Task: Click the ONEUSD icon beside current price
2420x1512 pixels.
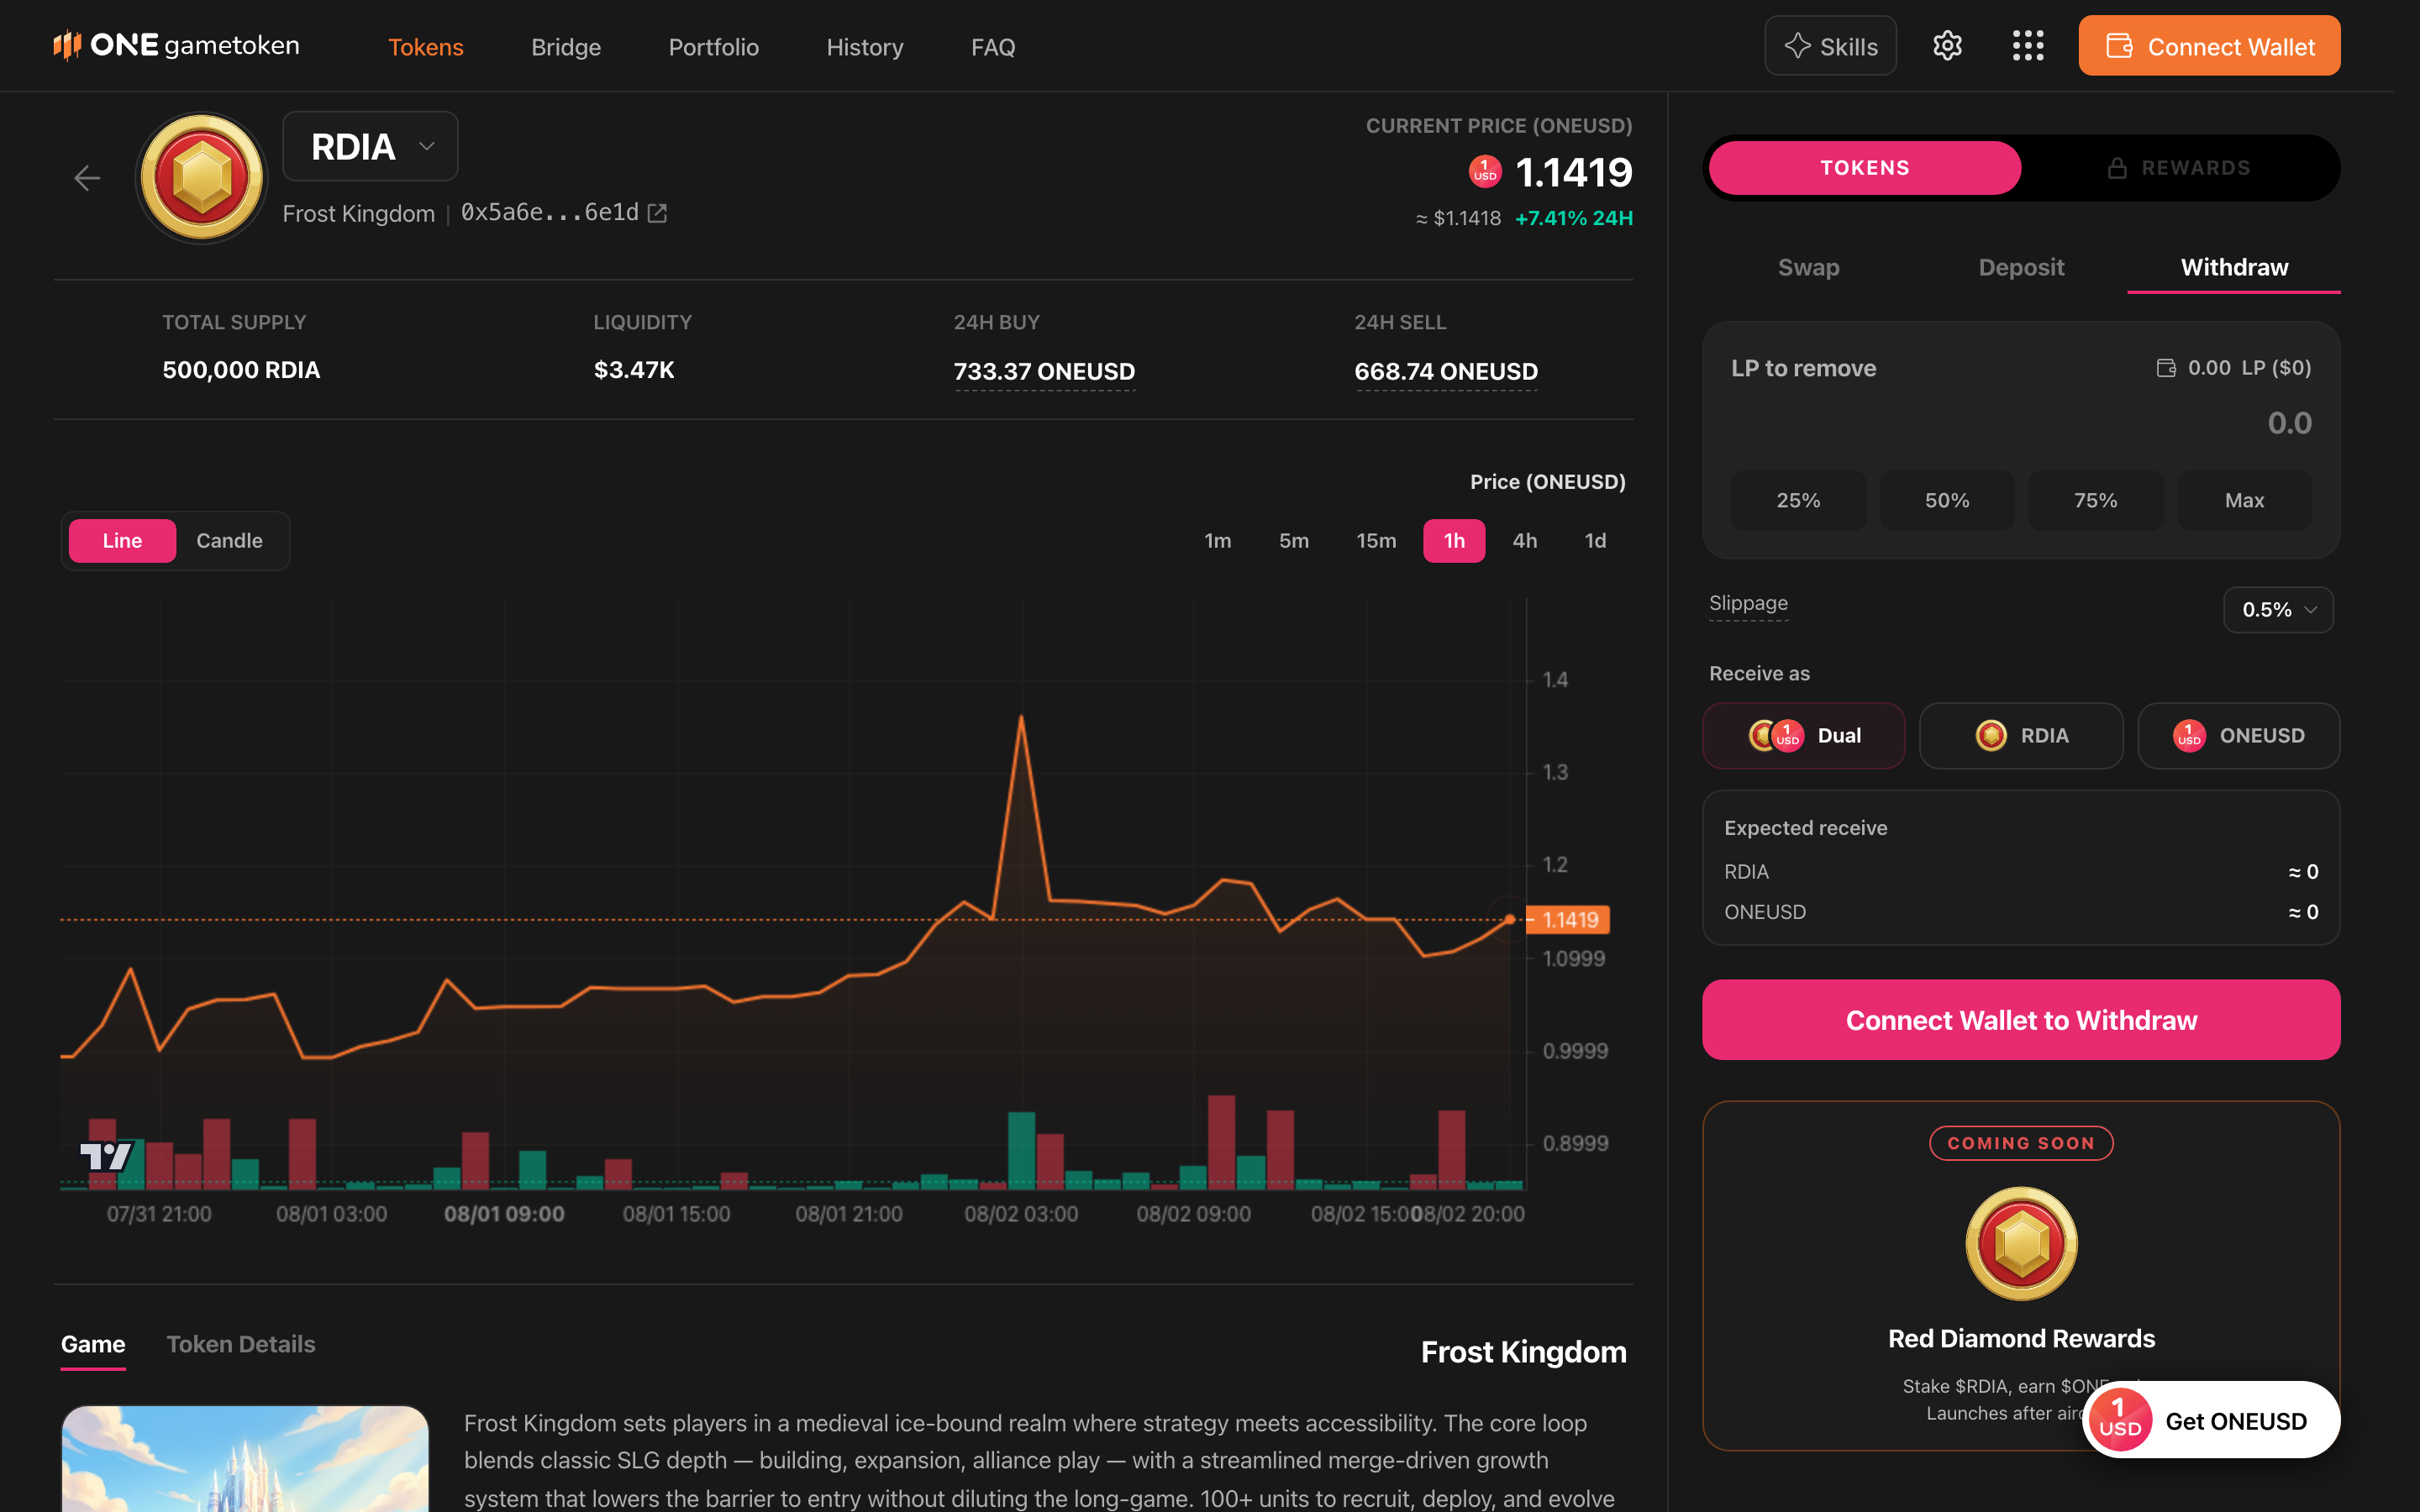Action: coord(1485,172)
